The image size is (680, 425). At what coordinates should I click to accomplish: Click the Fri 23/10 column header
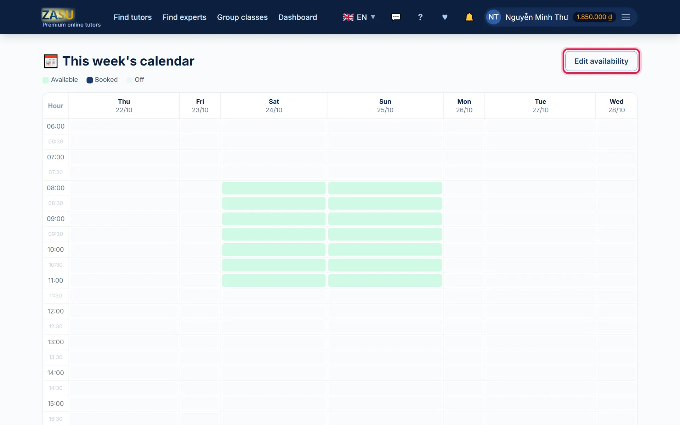[200, 106]
